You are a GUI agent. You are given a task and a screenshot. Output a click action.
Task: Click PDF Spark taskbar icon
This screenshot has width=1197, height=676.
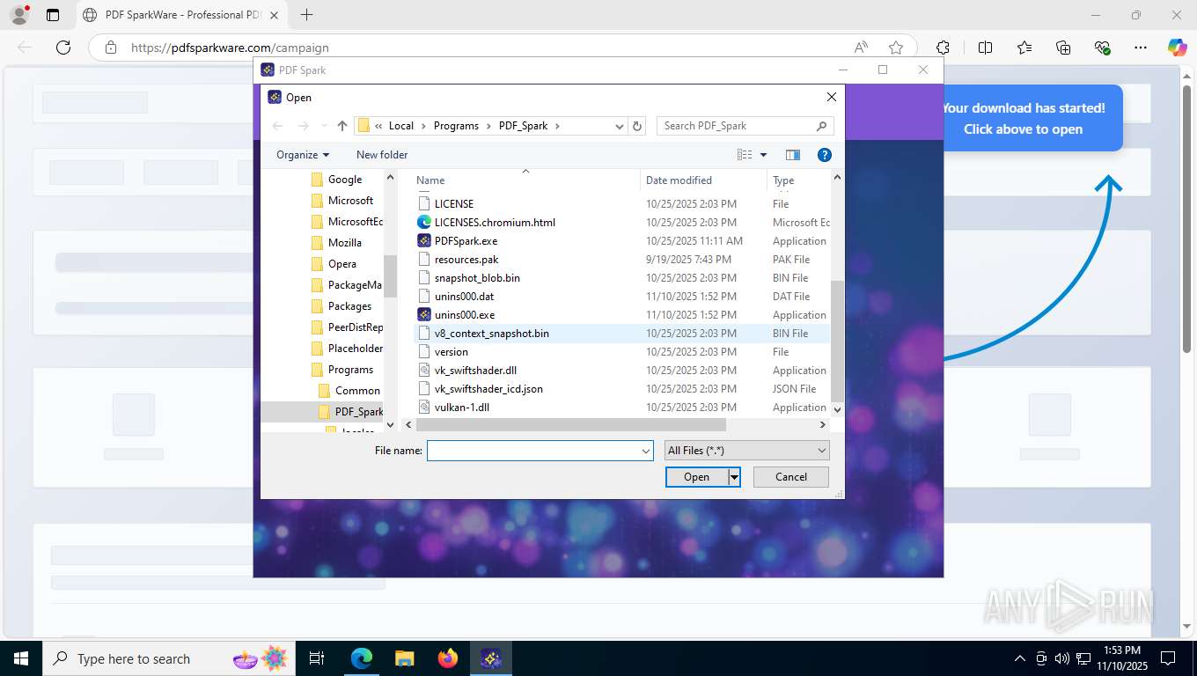tap(491, 658)
